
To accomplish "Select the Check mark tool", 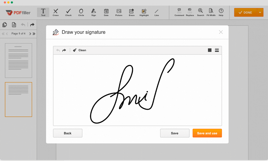I will pyautogui.click(x=68, y=12).
